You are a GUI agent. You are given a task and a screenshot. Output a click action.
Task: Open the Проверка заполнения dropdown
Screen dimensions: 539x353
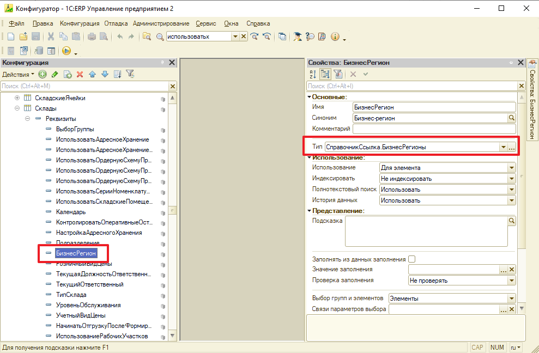(512, 281)
